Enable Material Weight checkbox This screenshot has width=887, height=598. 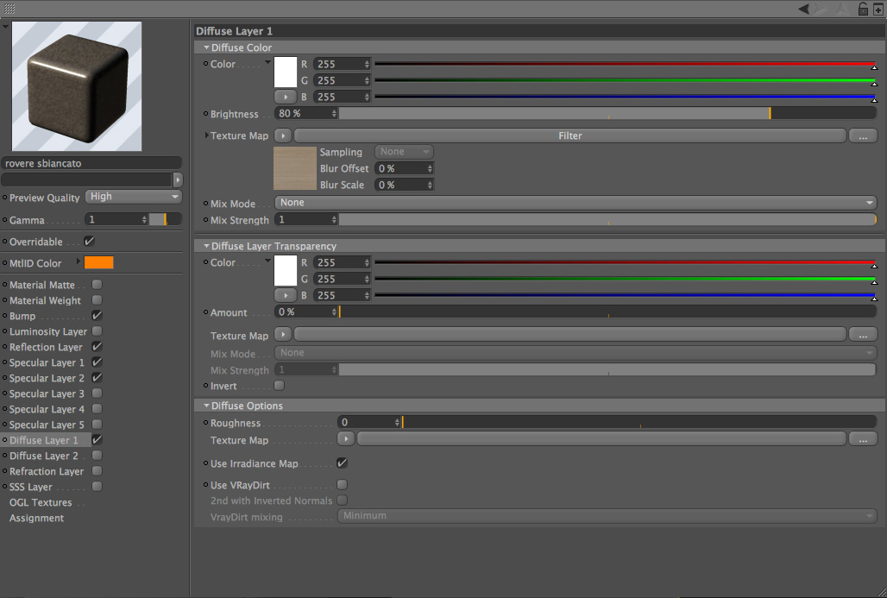coord(98,299)
